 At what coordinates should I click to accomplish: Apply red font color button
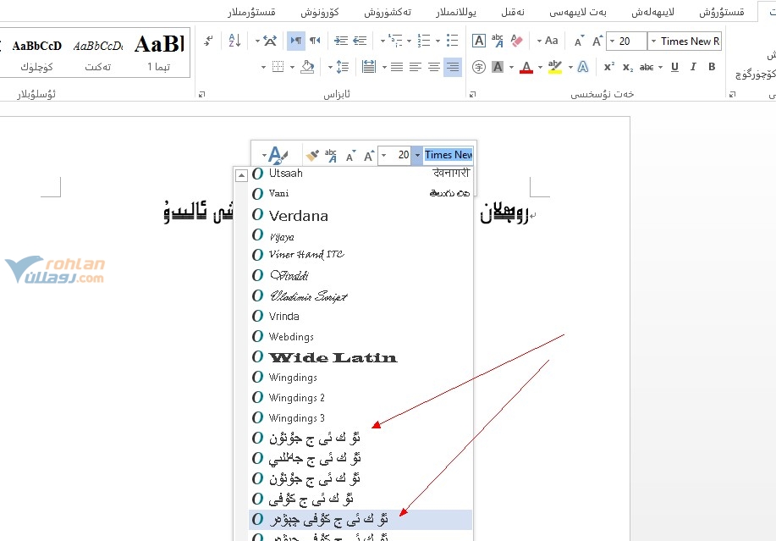(x=526, y=67)
